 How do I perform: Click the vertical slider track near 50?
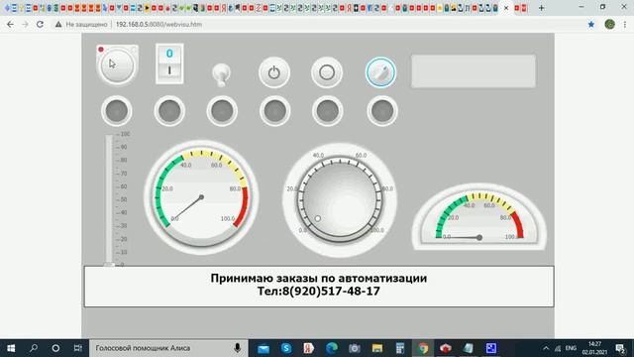(109, 199)
